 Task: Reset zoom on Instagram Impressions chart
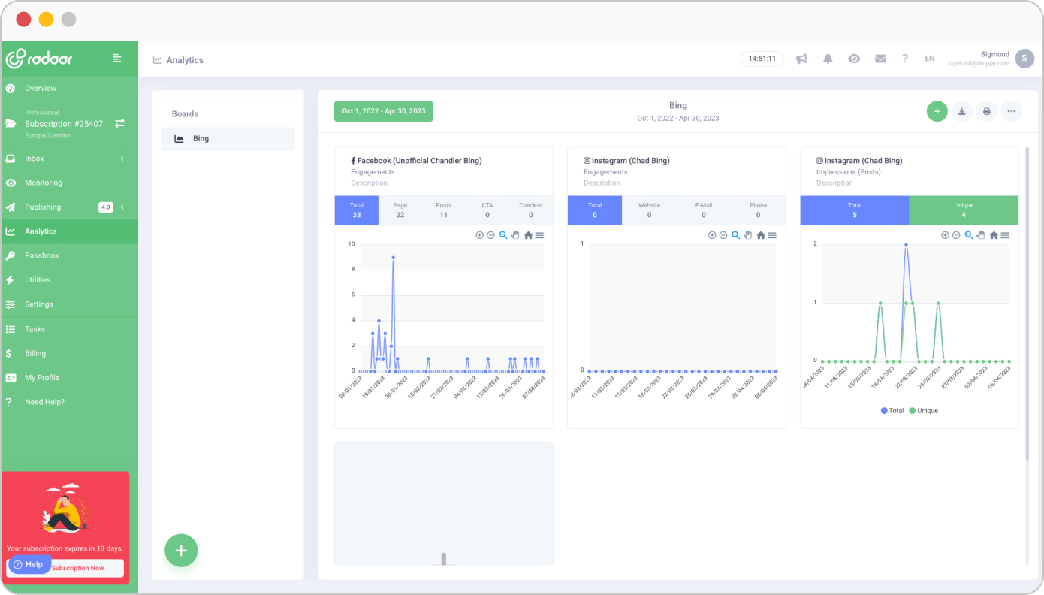point(994,235)
